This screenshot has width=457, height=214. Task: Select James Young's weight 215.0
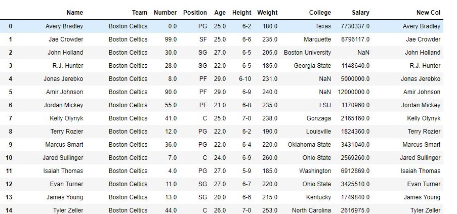(x=270, y=197)
